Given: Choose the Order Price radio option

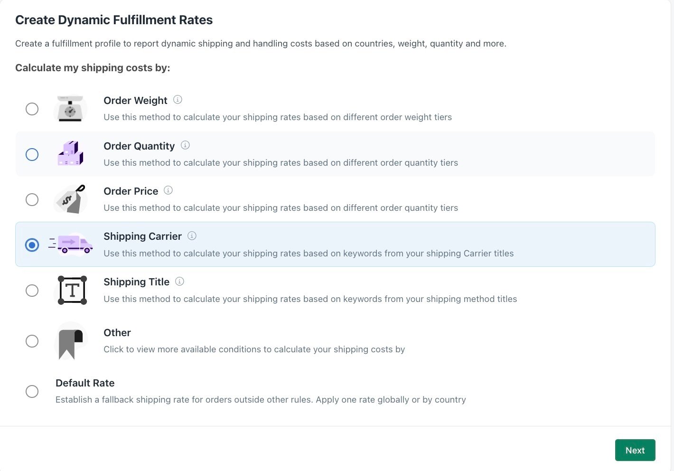Looking at the screenshot, I should (x=32, y=199).
